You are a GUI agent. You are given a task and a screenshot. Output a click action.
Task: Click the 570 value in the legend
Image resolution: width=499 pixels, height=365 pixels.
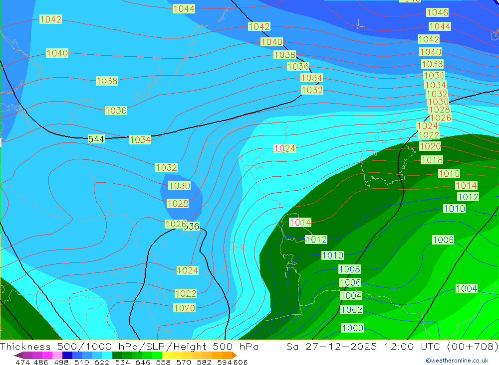pos(184,362)
